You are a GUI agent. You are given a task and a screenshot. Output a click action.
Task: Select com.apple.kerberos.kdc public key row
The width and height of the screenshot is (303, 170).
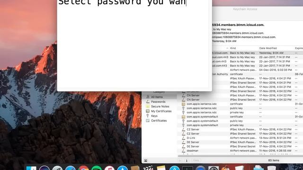[x=240, y=108]
